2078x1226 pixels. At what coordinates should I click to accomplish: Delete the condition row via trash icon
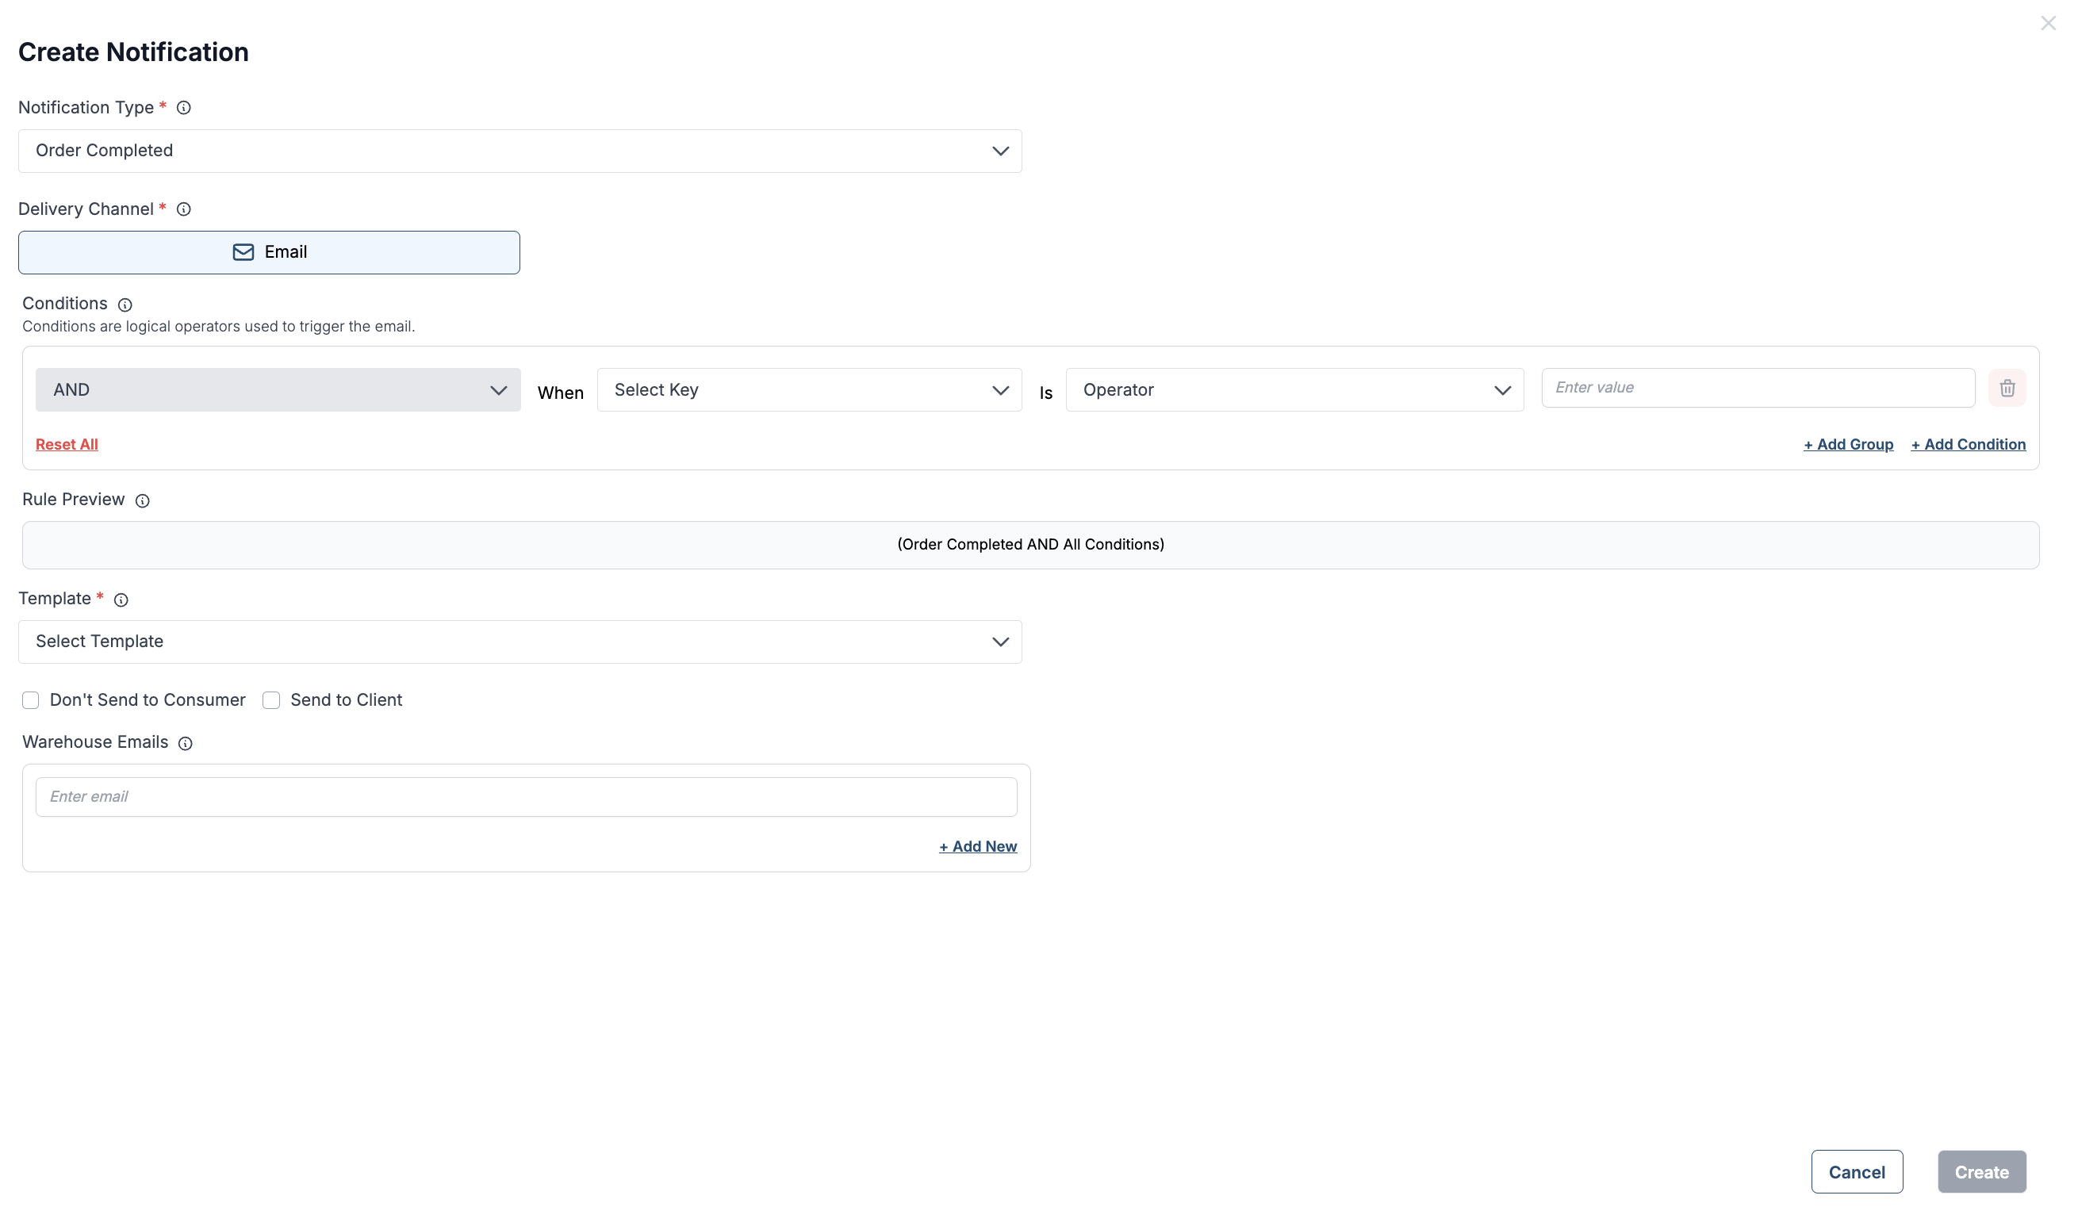(x=2007, y=388)
